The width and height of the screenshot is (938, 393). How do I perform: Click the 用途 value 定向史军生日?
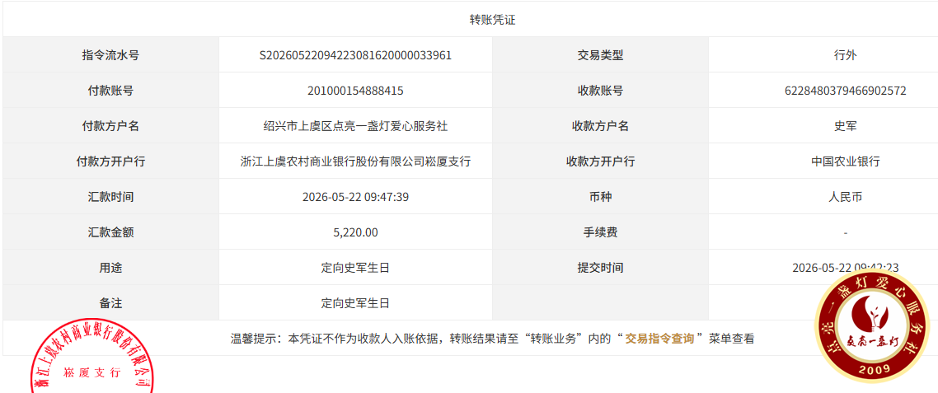355,268
